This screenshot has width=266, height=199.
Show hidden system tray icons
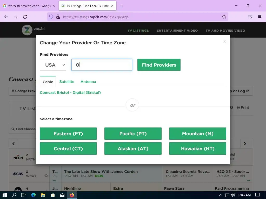tap(221, 195)
